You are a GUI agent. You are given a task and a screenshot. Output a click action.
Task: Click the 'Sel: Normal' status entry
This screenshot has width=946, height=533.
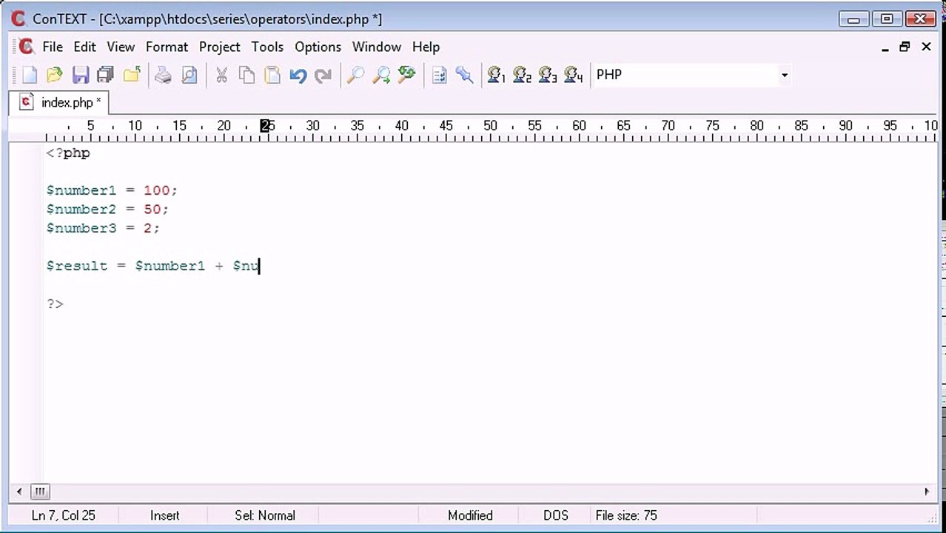(265, 515)
